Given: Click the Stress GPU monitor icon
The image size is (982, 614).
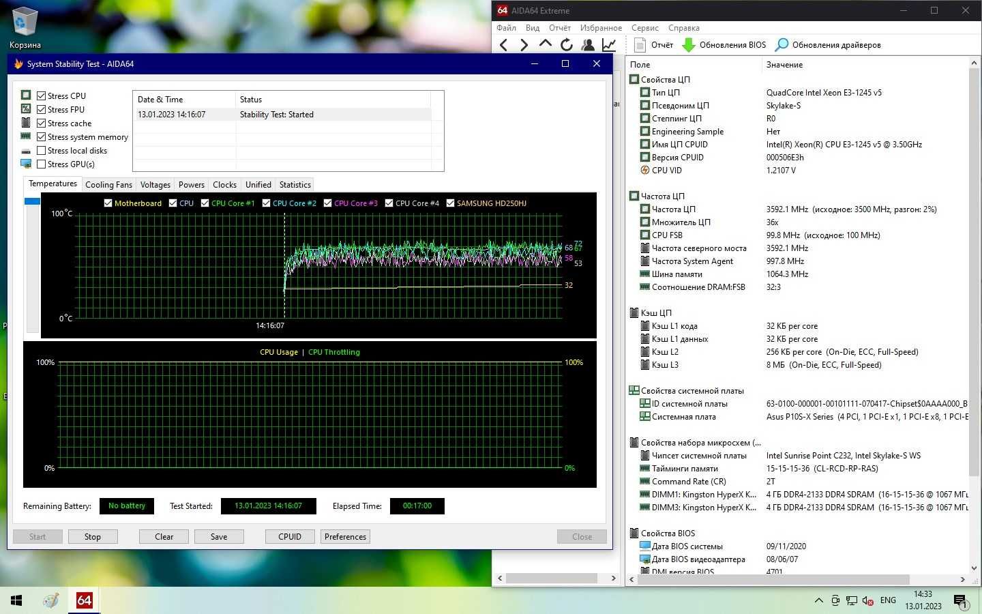Looking at the screenshot, I should tap(26, 164).
